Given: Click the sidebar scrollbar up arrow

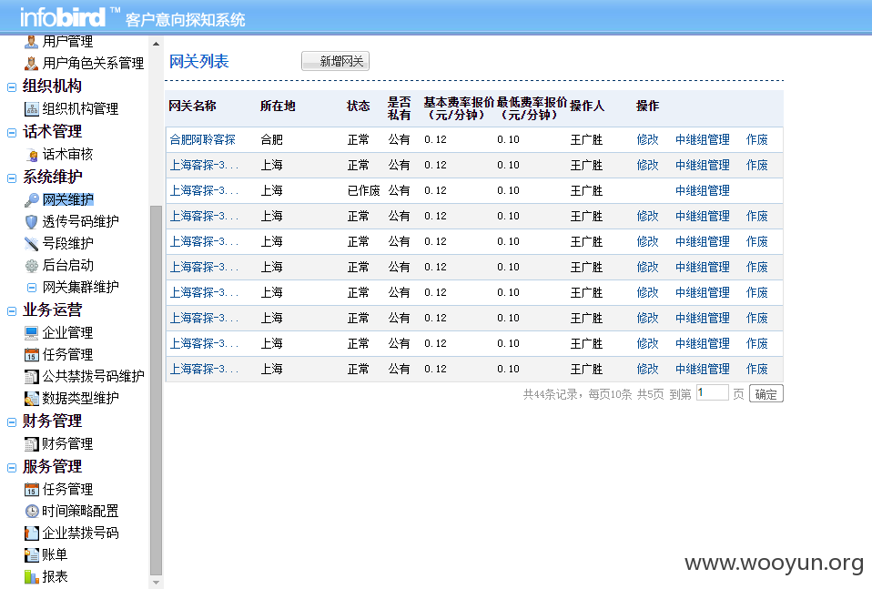Looking at the screenshot, I should (x=157, y=44).
